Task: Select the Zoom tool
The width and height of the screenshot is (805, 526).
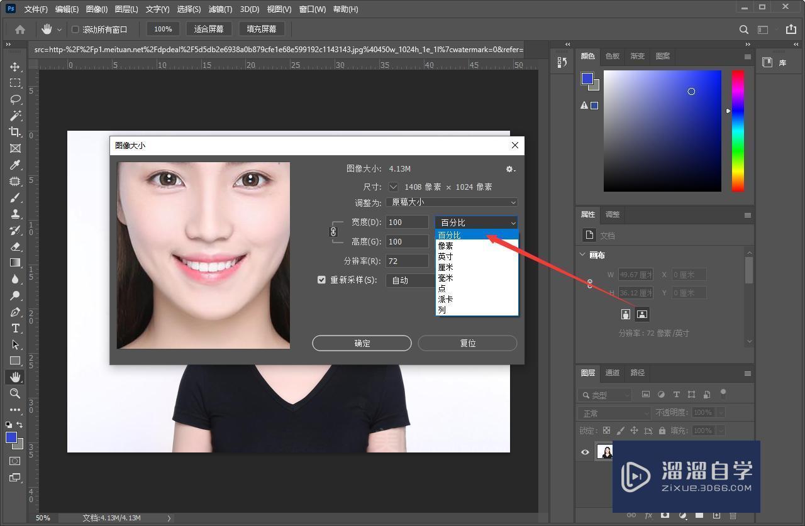Action: 15,393
